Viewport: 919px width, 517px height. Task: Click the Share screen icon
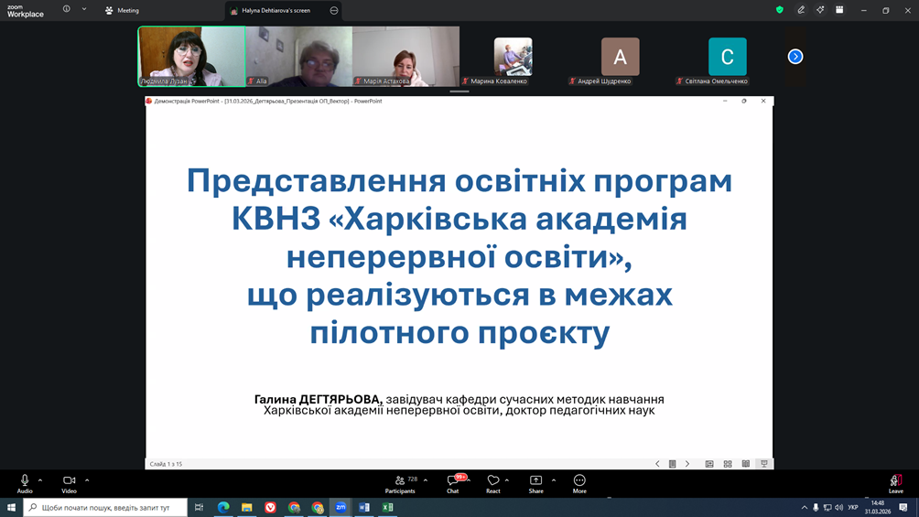[535, 482]
